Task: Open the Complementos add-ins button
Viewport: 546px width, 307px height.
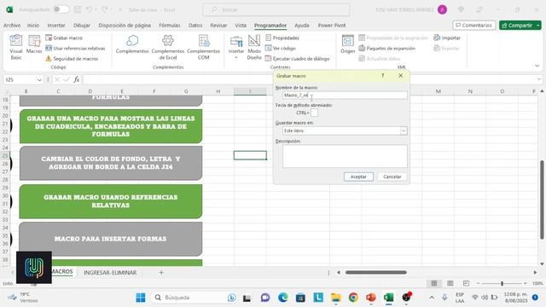Action: coord(132,44)
